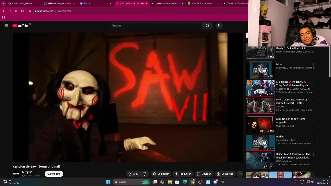This screenshot has width=331, height=186.
Task: Open the Mix cancion de saw thumbnail
Action: (260, 125)
